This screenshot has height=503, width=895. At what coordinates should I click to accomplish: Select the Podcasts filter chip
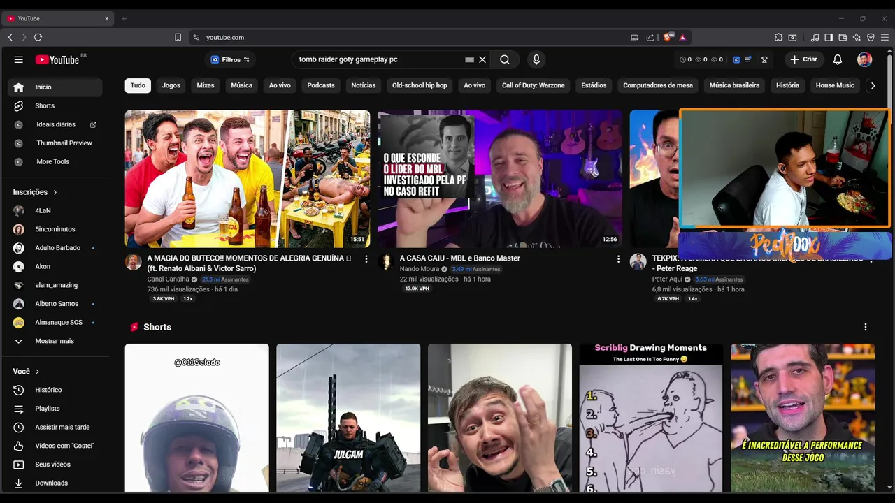321,85
